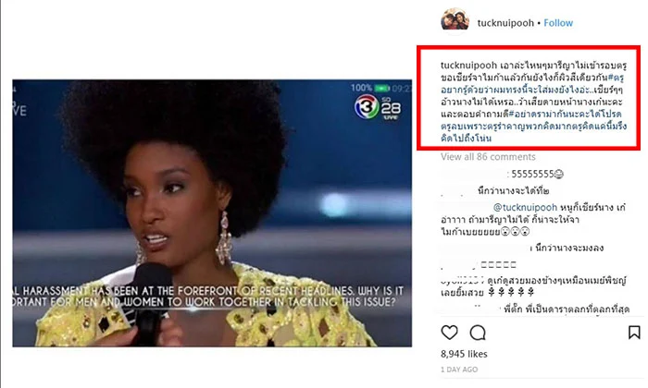
Task: Click the comment with five flower emojis
Action: [533, 286]
